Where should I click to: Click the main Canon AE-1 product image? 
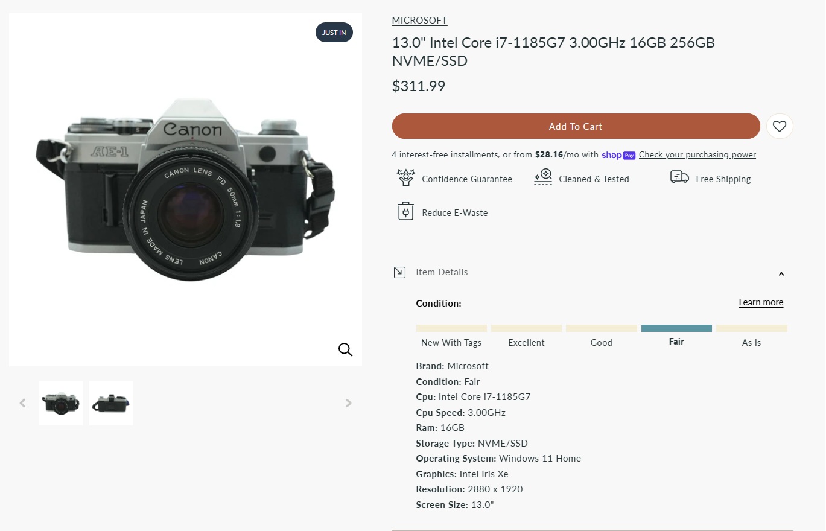pos(185,189)
